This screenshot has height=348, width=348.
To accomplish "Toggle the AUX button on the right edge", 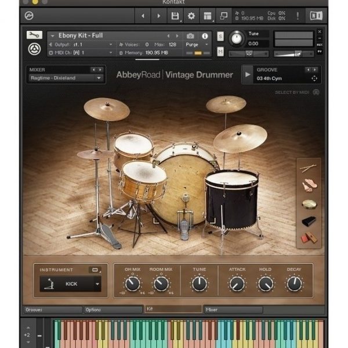I will (320, 45).
